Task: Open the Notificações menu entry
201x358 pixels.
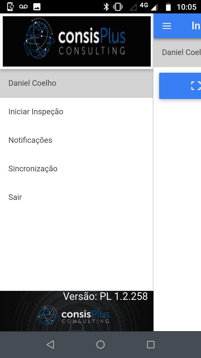Action: (x=30, y=140)
